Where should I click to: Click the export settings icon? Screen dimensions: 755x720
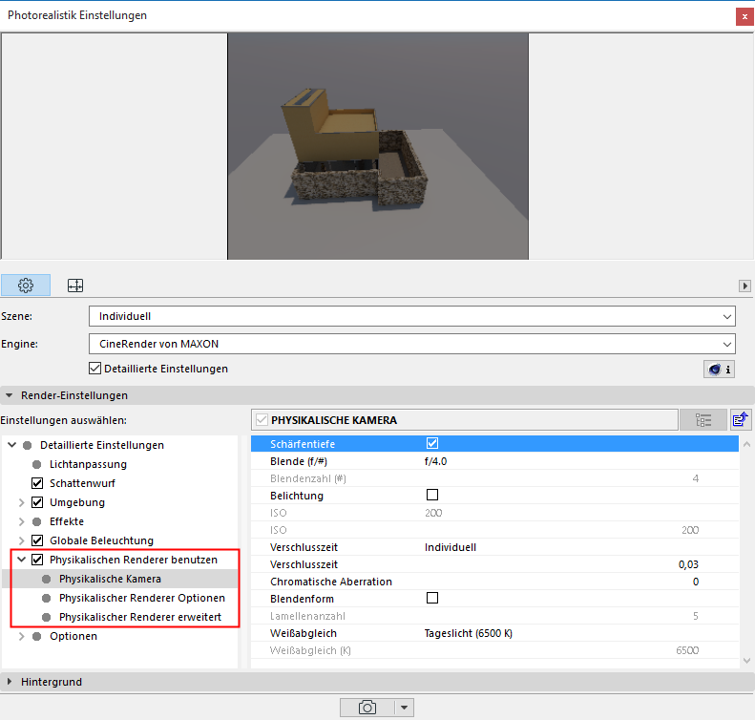tap(741, 420)
